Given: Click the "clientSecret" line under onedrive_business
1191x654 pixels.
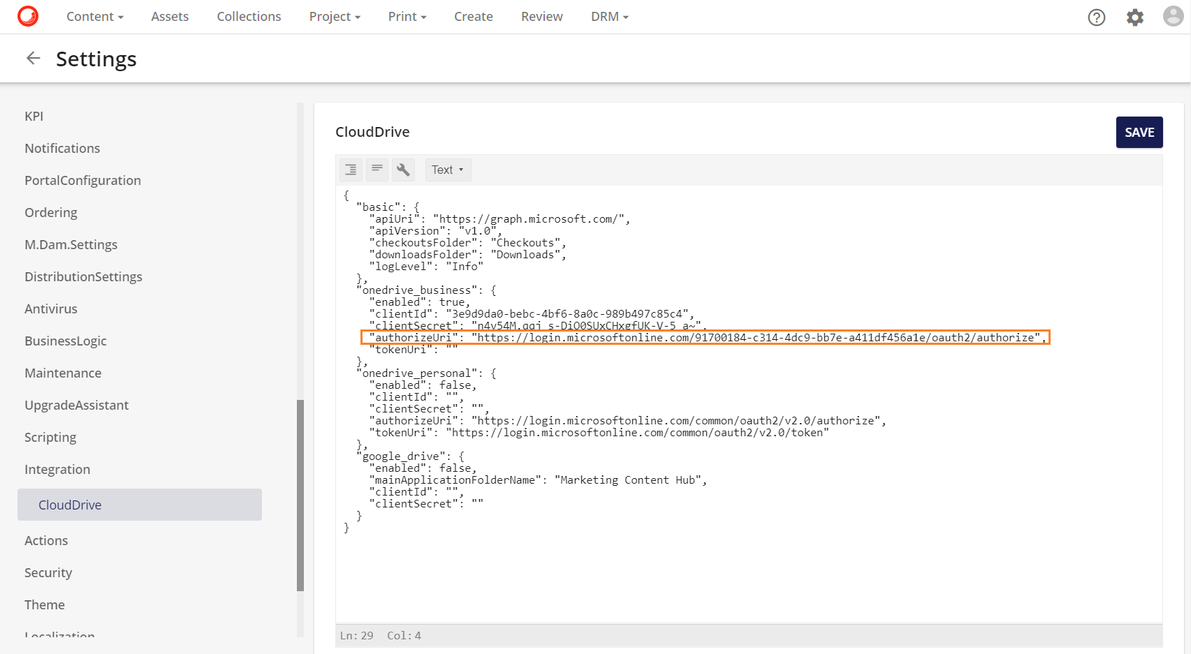Looking at the screenshot, I should 538,326.
